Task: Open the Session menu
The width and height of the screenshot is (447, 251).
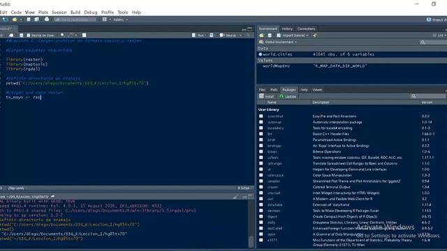Action: [59, 13]
